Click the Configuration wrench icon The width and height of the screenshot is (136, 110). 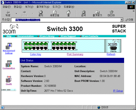[9, 63]
